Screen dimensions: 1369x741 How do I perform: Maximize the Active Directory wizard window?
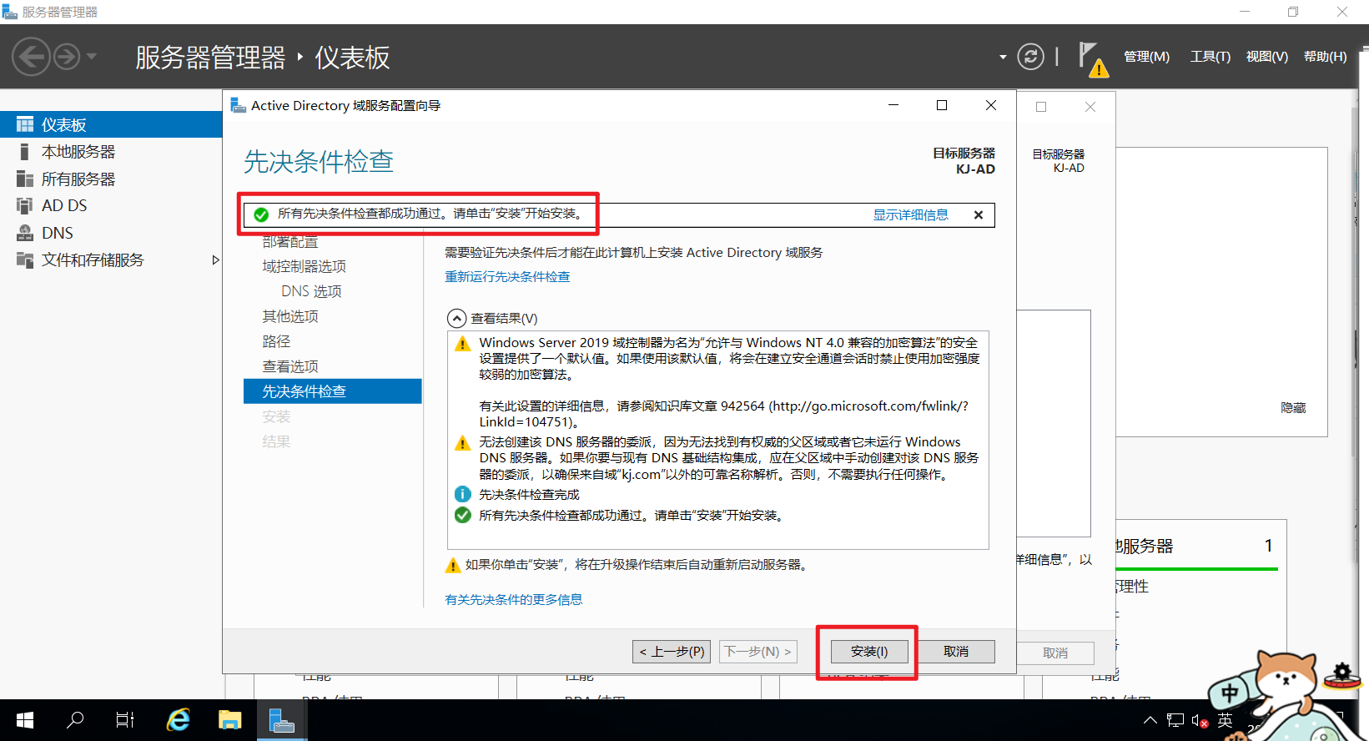click(x=942, y=105)
